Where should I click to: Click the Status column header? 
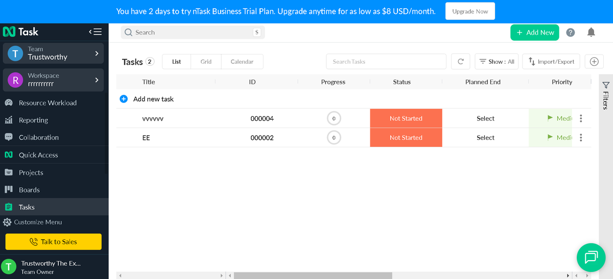(x=402, y=82)
